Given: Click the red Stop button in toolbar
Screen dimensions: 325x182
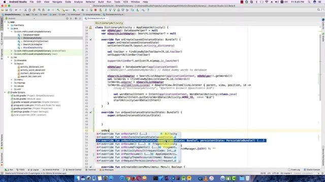Looking at the screenshot, I should (x=95, y=10).
